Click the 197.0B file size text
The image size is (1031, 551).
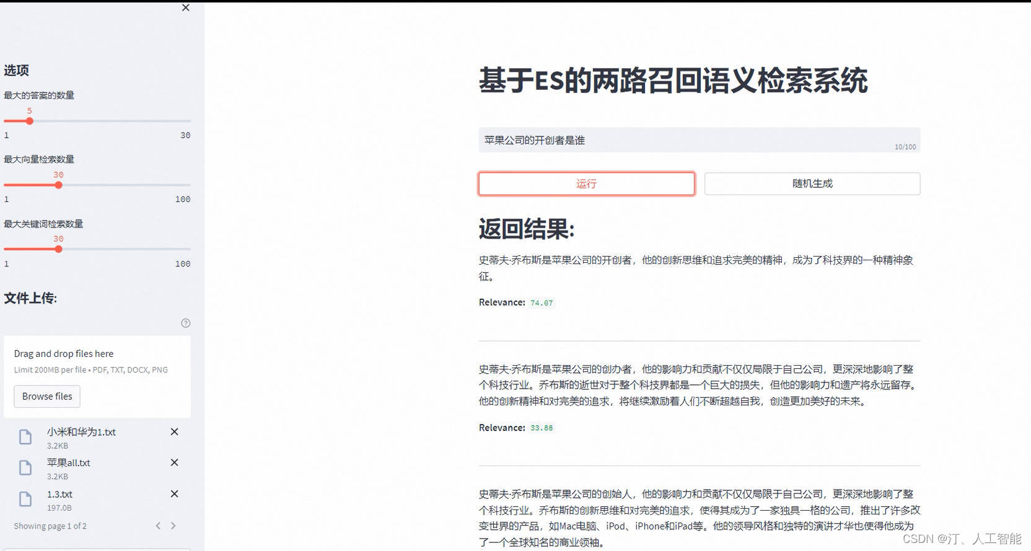point(59,508)
